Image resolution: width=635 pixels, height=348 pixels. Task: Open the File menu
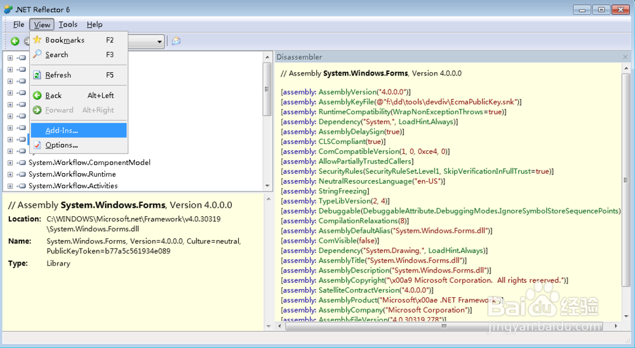[18, 25]
